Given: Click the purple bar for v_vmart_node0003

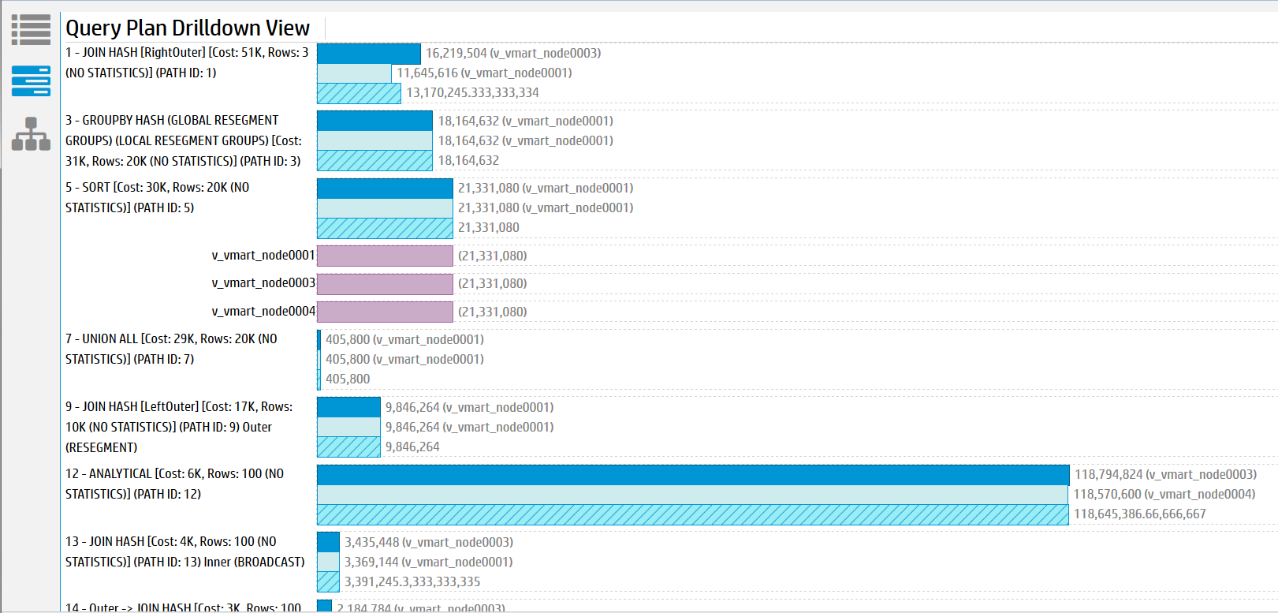Looking at the screenshot, I should click(x=385, y=283).
